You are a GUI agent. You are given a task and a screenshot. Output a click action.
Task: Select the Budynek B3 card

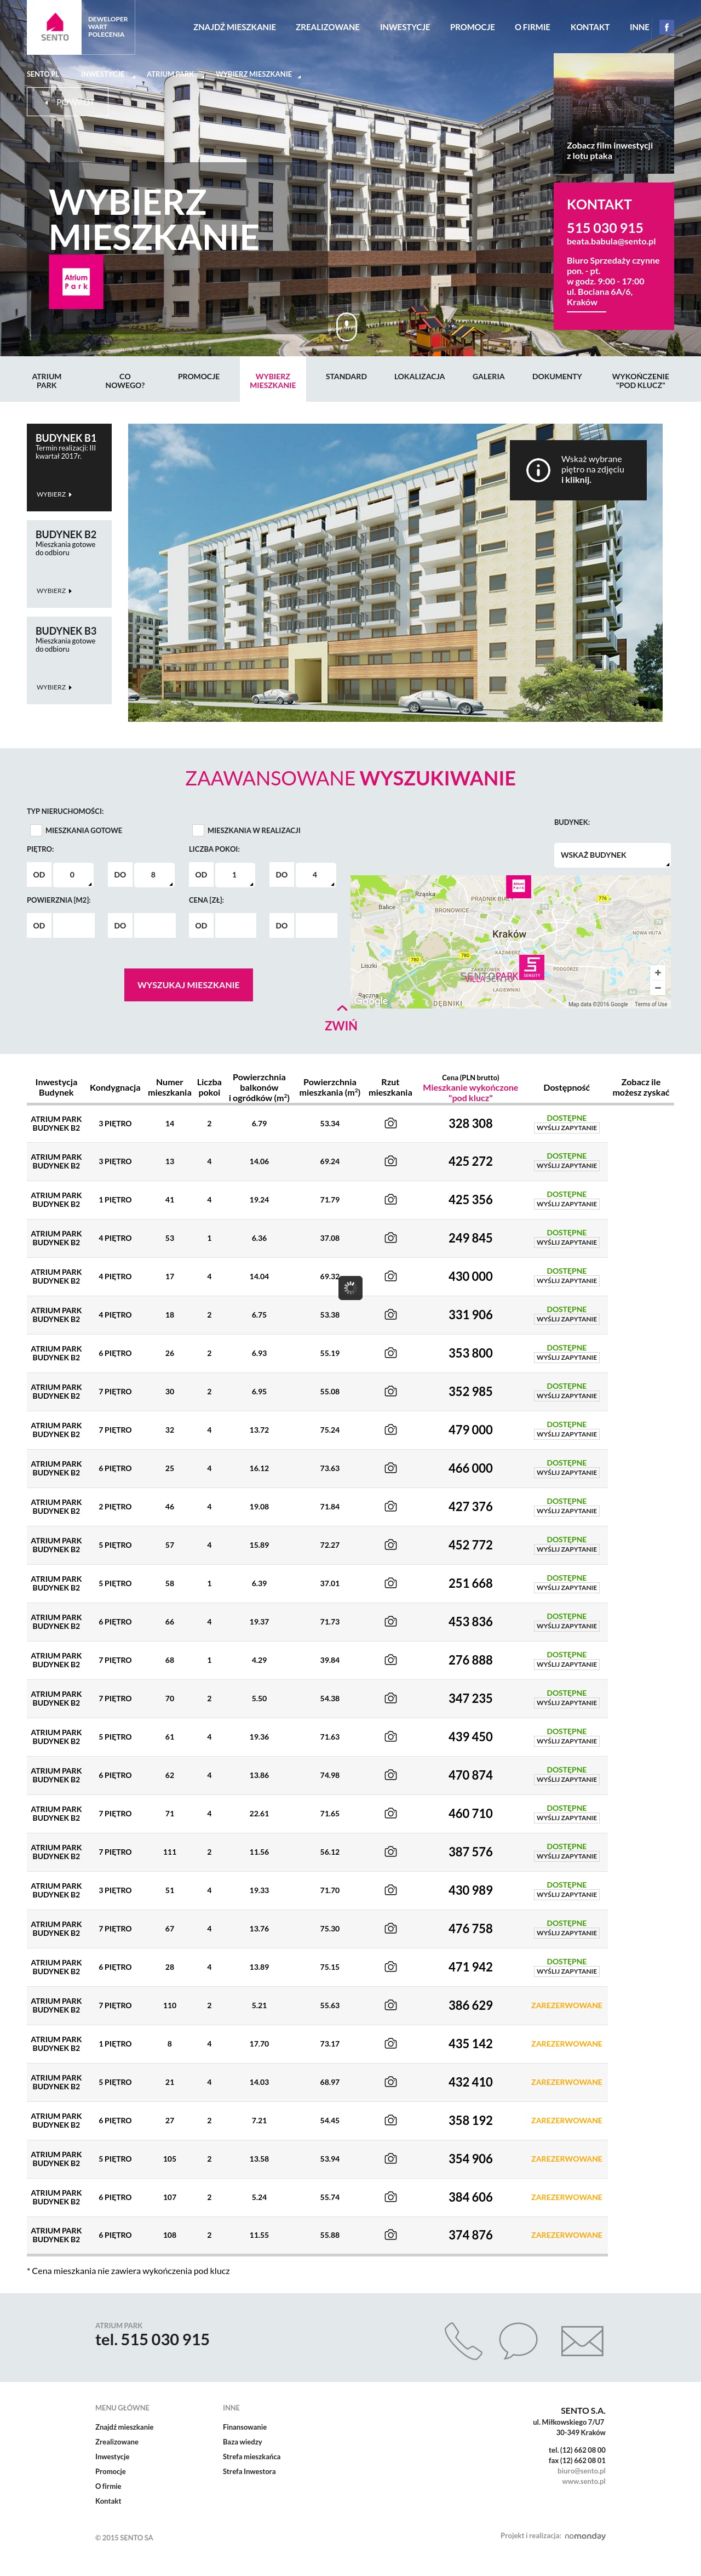(x=69, y=660)
